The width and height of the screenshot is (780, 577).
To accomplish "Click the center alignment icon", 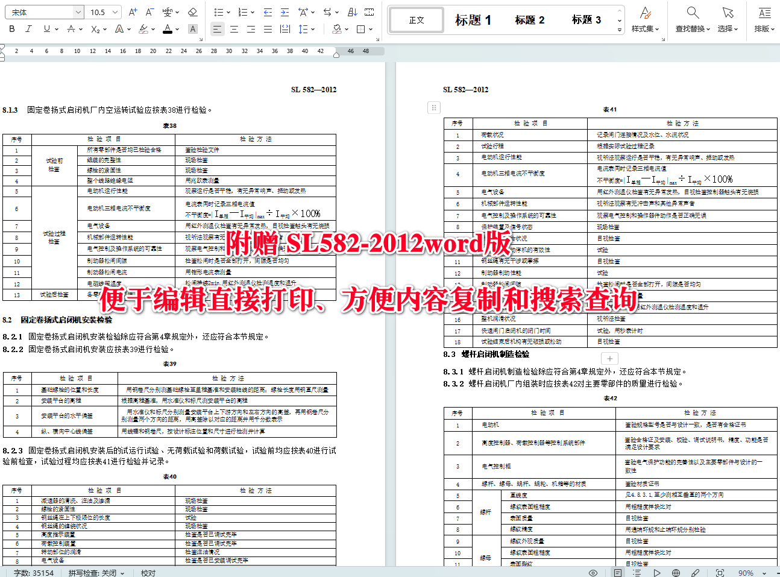I will (234, 28).
